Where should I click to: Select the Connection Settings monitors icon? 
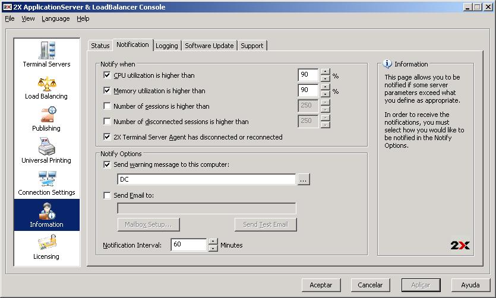pos(47,179)
